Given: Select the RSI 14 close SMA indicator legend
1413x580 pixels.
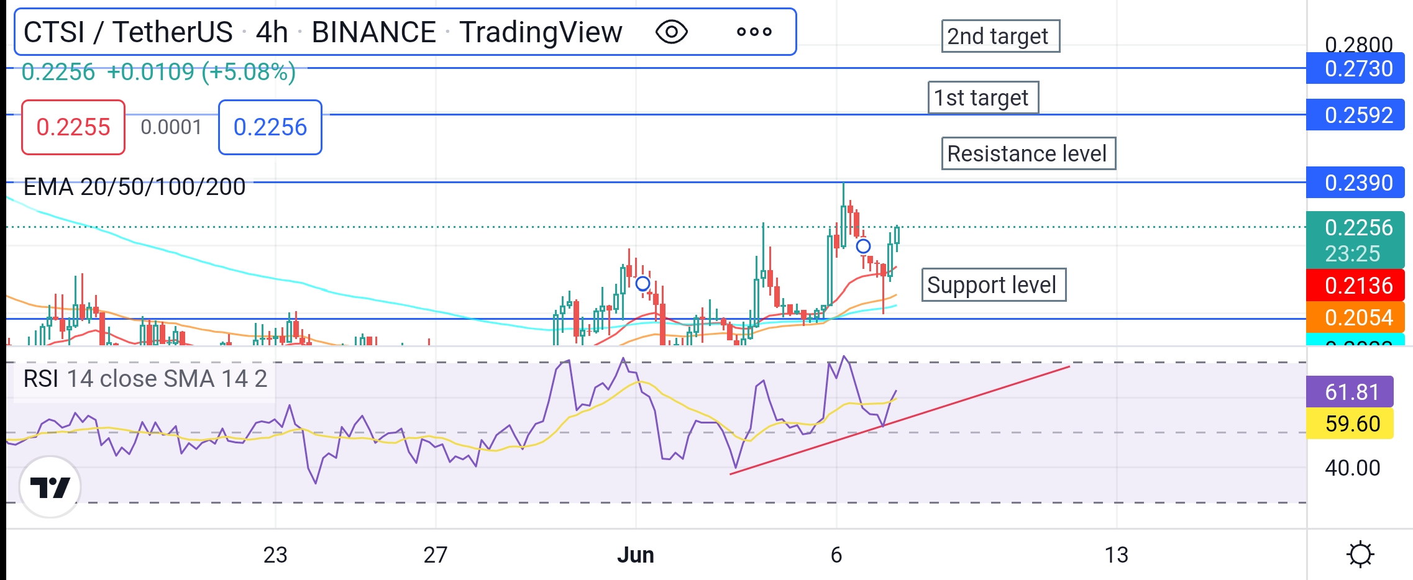Looking at the screenshot, I should pos(145,378).
